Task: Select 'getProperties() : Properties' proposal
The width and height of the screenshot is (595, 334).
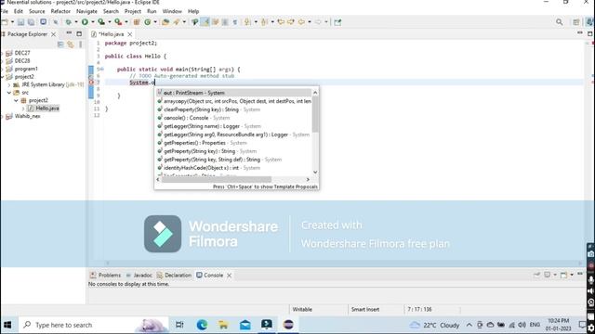Action: click(233, 143)
